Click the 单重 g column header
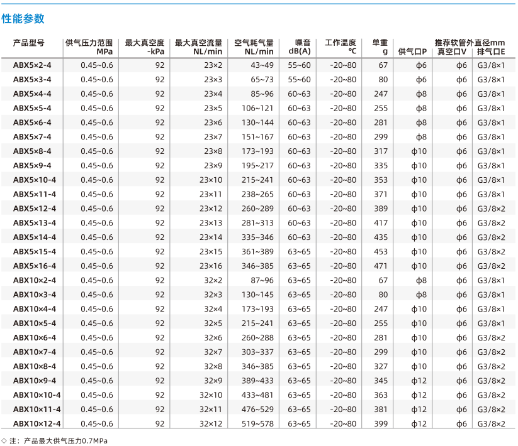This screenshot has height=446, width=518. pyautogui.click(x=380, y=47)
